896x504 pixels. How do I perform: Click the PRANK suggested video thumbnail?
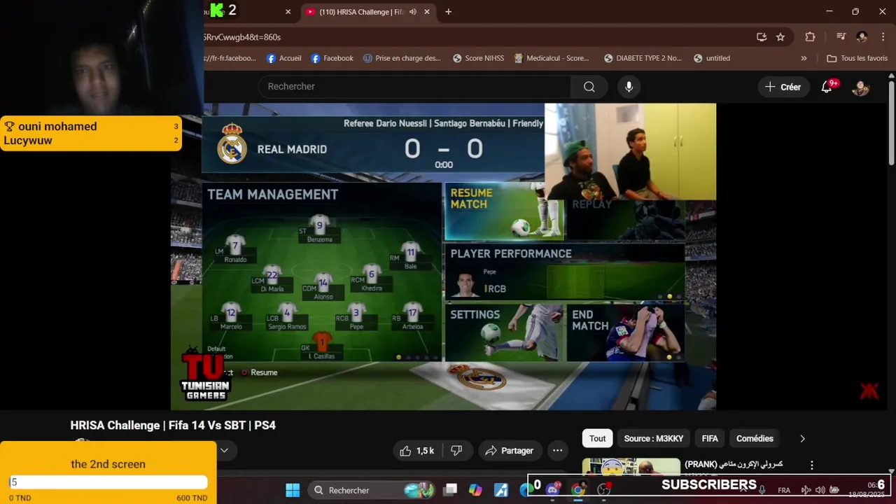(631, 467)
